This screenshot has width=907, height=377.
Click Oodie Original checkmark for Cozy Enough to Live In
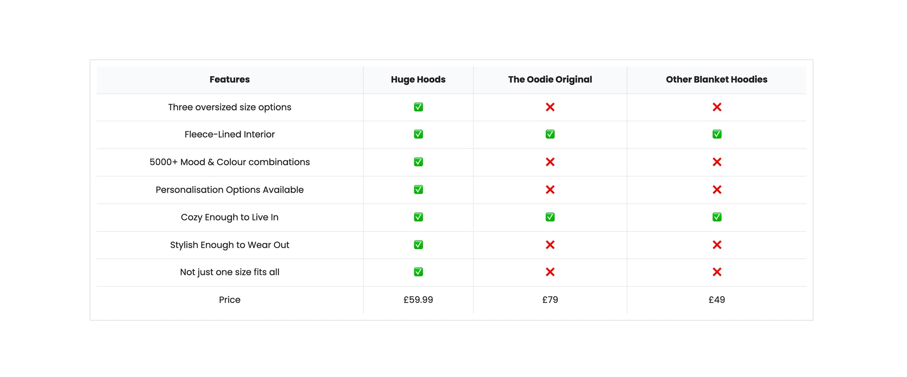point(550,217)
